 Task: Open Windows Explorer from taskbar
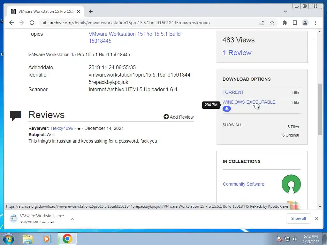(28, 239)
